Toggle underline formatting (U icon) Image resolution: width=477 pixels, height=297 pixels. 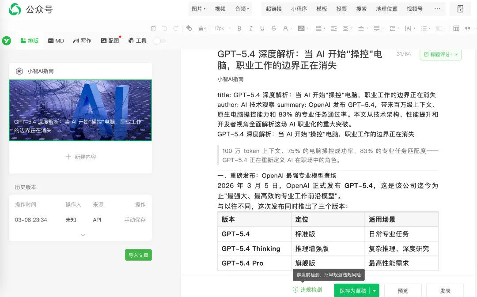click(x=262, y=28)
